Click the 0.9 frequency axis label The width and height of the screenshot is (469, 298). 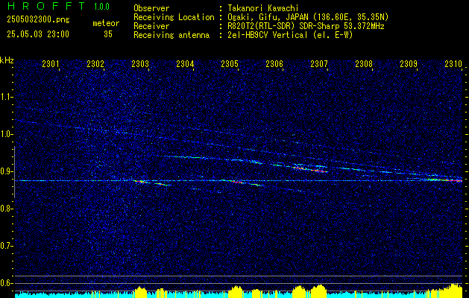coord(6,171)
